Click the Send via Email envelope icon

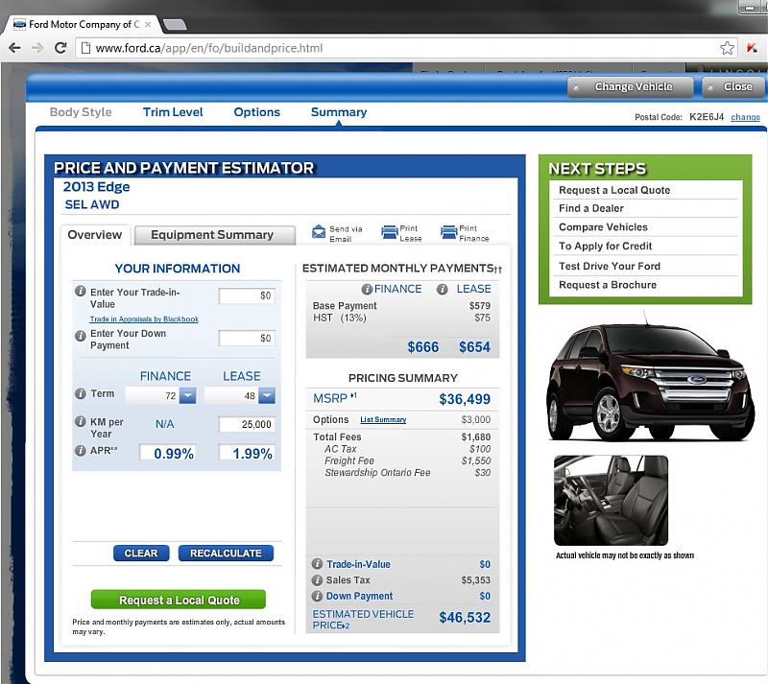[319, 231]
